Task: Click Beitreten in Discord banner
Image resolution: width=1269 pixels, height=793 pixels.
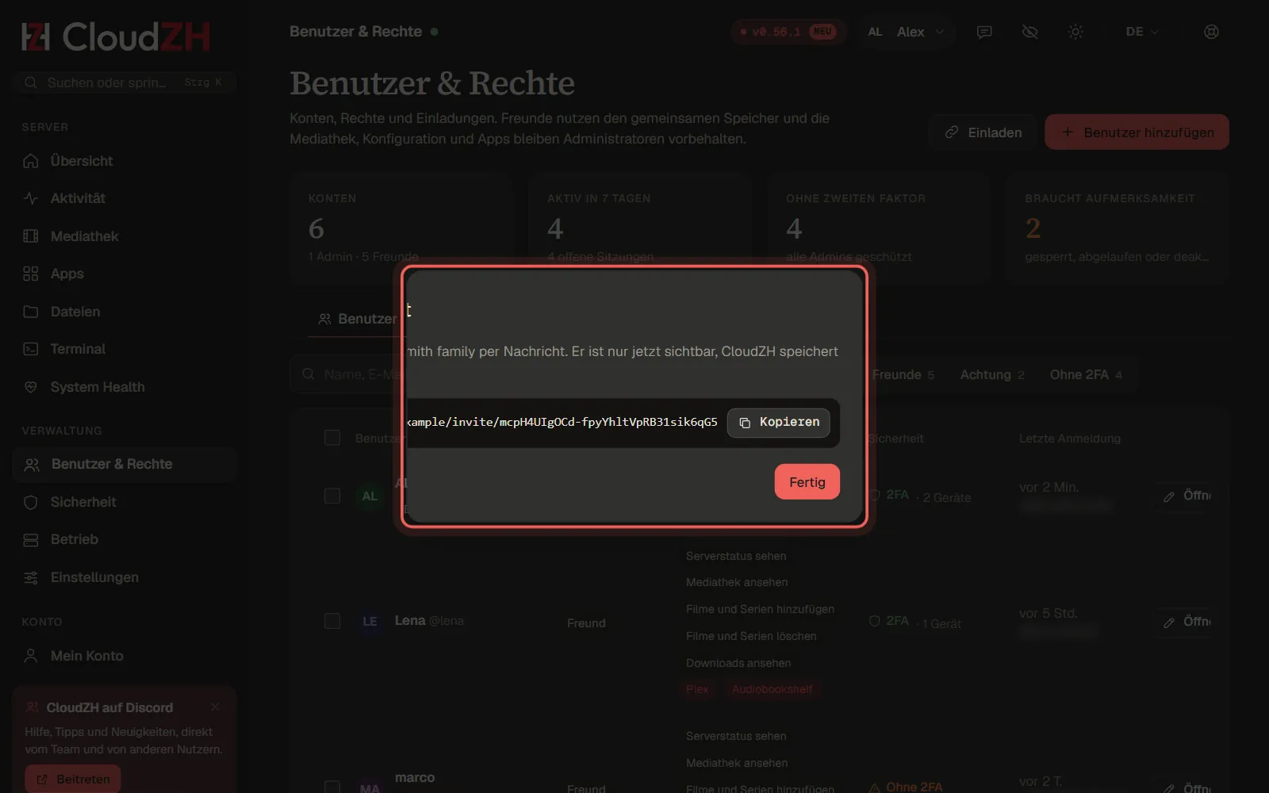Action: pyautogui.click(x=73, y=780)
